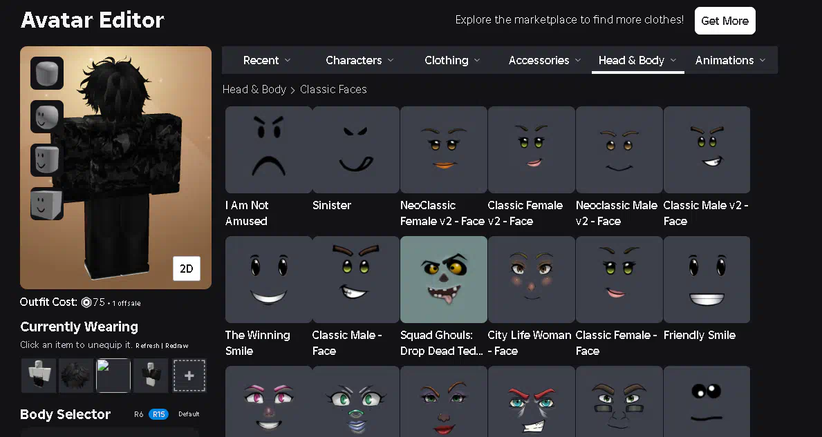Viewport: 822px width, 437px height.
Task: Open the Clothing dropdown arrow
Action: point(477,60)
